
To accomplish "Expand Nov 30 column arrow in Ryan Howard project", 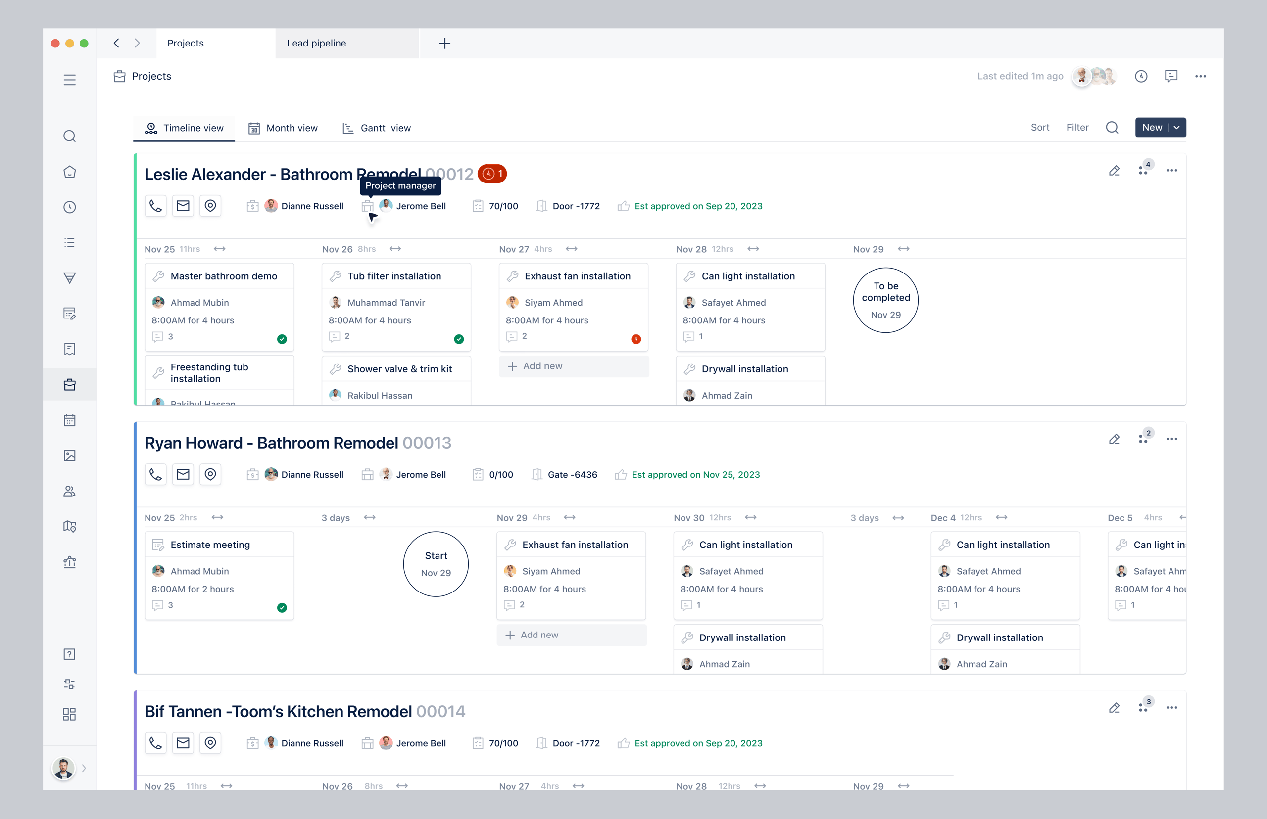I will [750, 517].
